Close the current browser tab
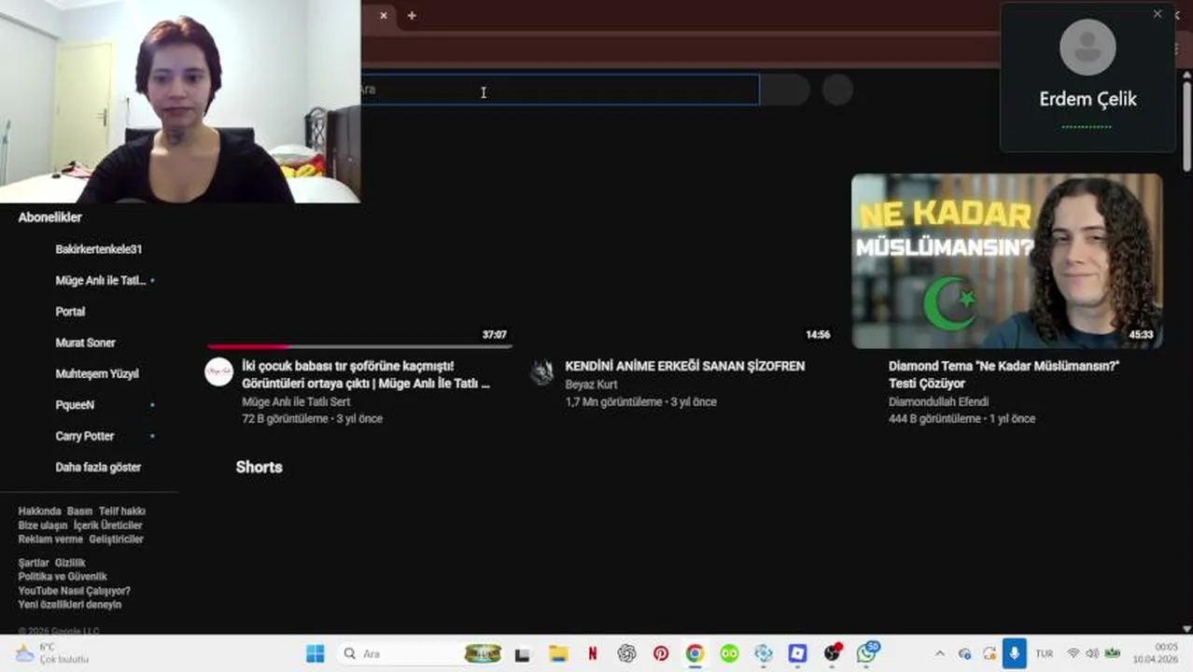Screen dimensions: 1193x672 [383, 15]
